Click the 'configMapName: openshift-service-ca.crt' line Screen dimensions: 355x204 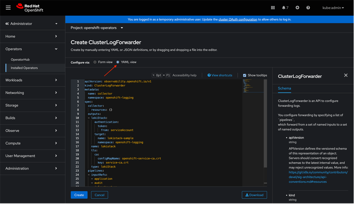pyautogui.click(x=129, y=158)
